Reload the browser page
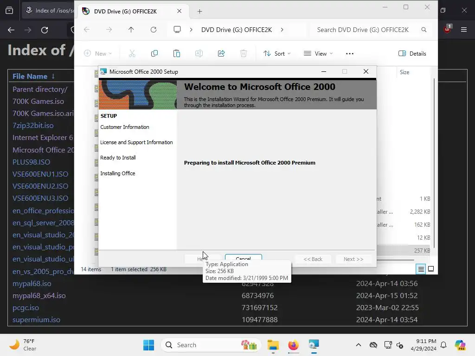The height and width of the screenshot is (356, 475). point(45,30)
